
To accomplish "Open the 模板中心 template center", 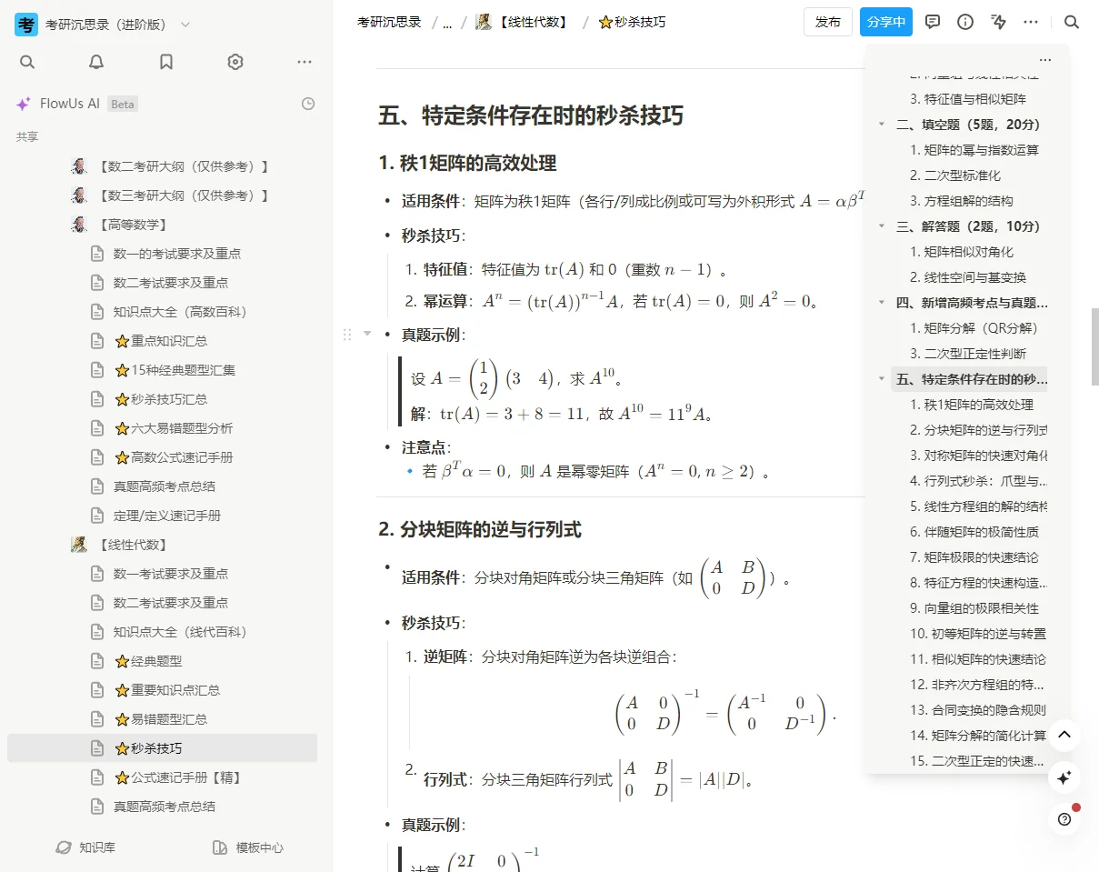I will point(248,847).
